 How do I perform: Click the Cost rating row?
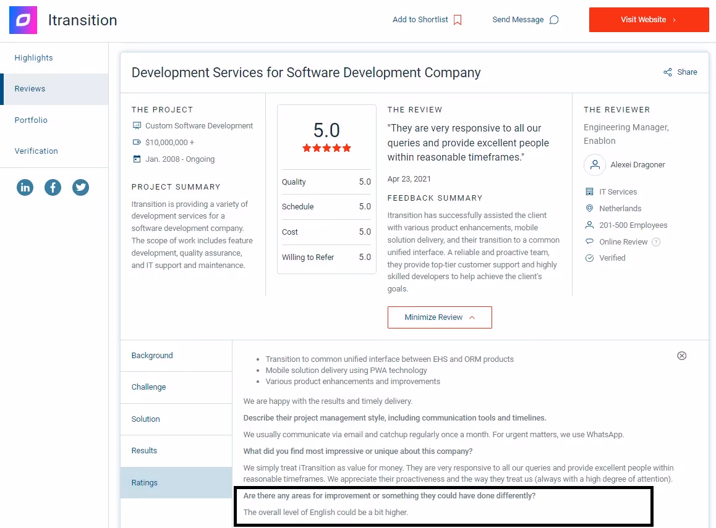(x=326, y=232)
